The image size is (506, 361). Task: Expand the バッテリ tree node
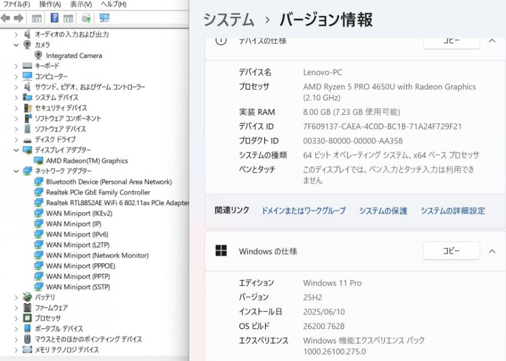(x=16, y=297)
